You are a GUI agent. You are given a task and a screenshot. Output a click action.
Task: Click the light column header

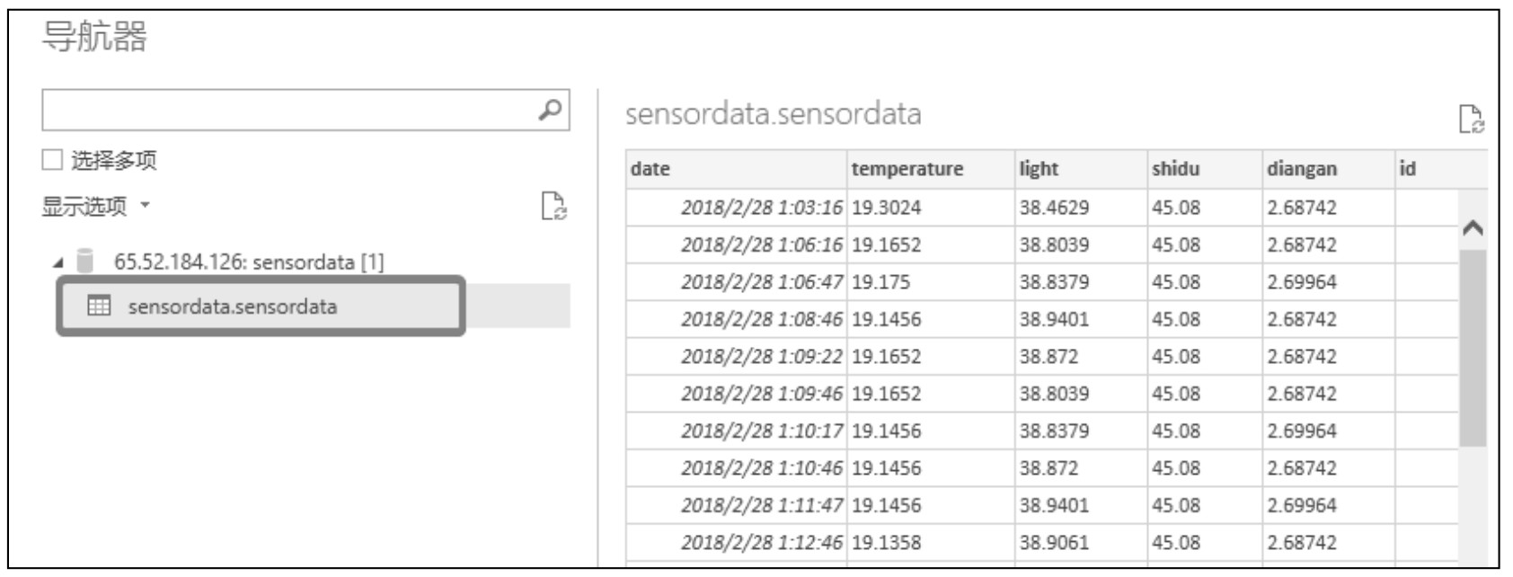coord(1081,169)
